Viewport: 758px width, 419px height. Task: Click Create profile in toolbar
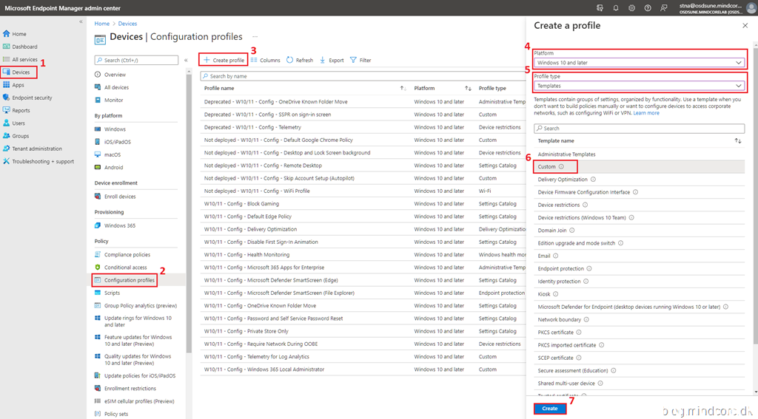pyautogui.click(x=224, y=61)
